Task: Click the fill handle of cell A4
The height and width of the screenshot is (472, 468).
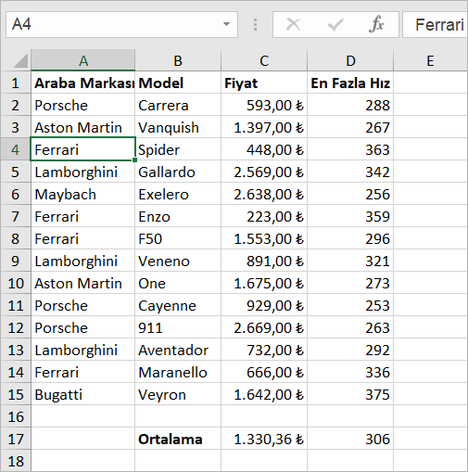Action: pos(134,159)
